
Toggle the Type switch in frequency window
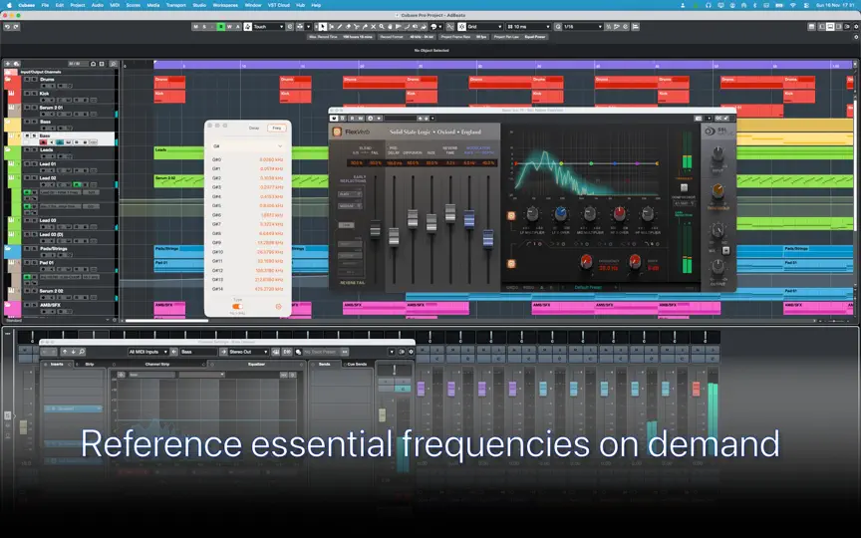pos(237,306)
